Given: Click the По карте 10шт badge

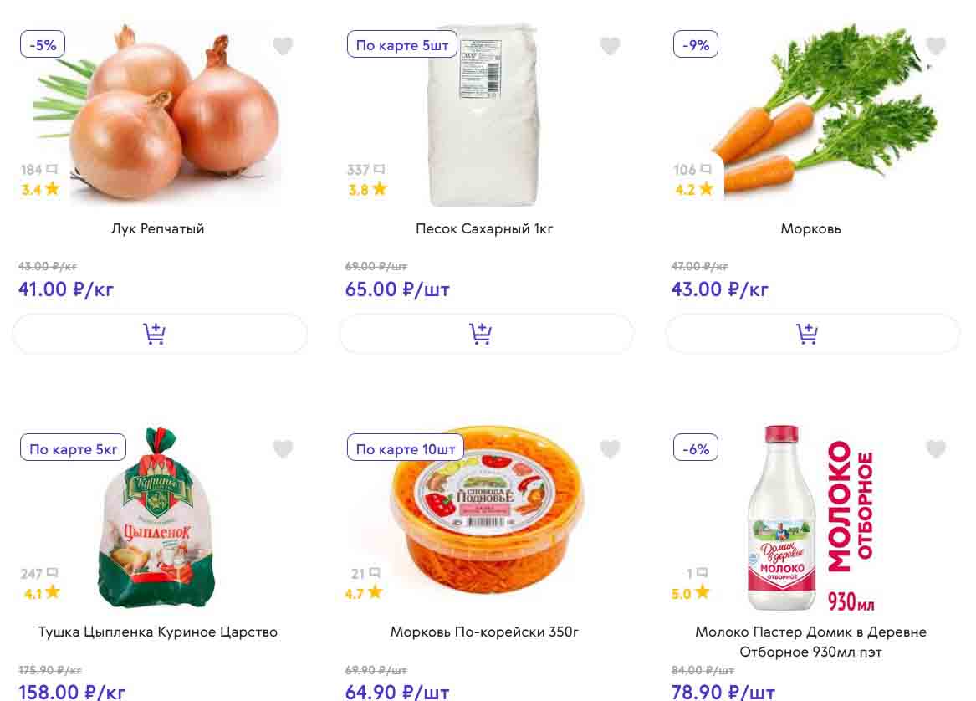Looking at the screenshot, I should [406, 449].
